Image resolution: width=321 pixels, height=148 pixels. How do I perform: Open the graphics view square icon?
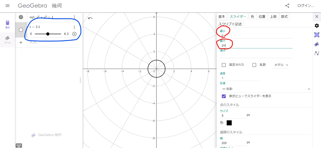point(317,35)
